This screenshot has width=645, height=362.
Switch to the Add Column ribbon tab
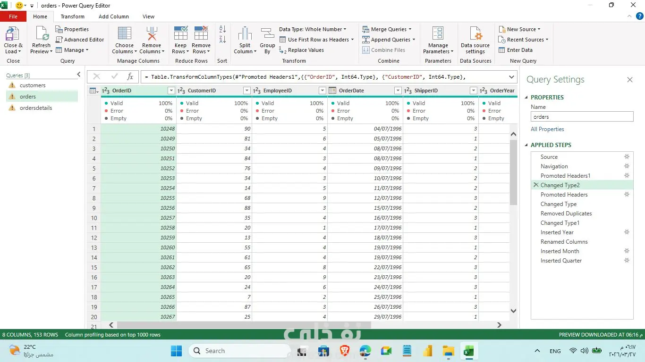pos(114,16)
